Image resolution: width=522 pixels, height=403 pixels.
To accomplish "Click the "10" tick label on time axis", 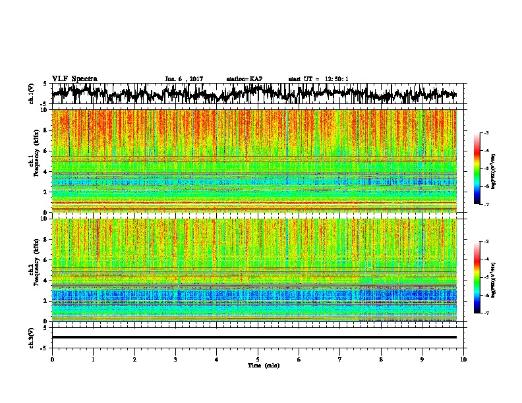I will [x=463, y=360].
